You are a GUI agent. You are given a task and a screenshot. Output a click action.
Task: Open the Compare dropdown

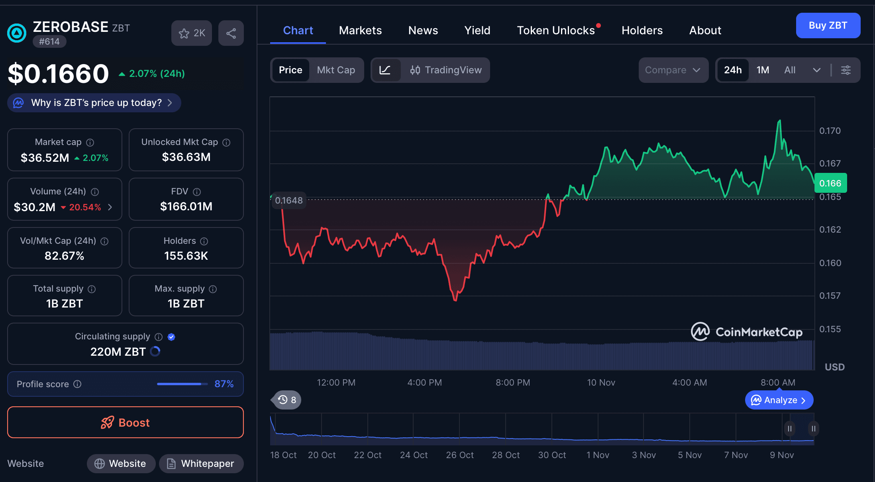673,70
